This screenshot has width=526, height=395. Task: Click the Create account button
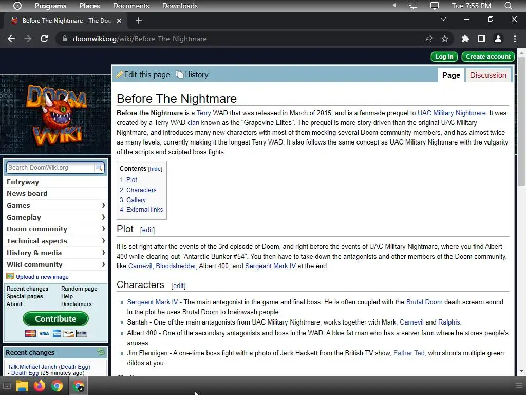488,57
